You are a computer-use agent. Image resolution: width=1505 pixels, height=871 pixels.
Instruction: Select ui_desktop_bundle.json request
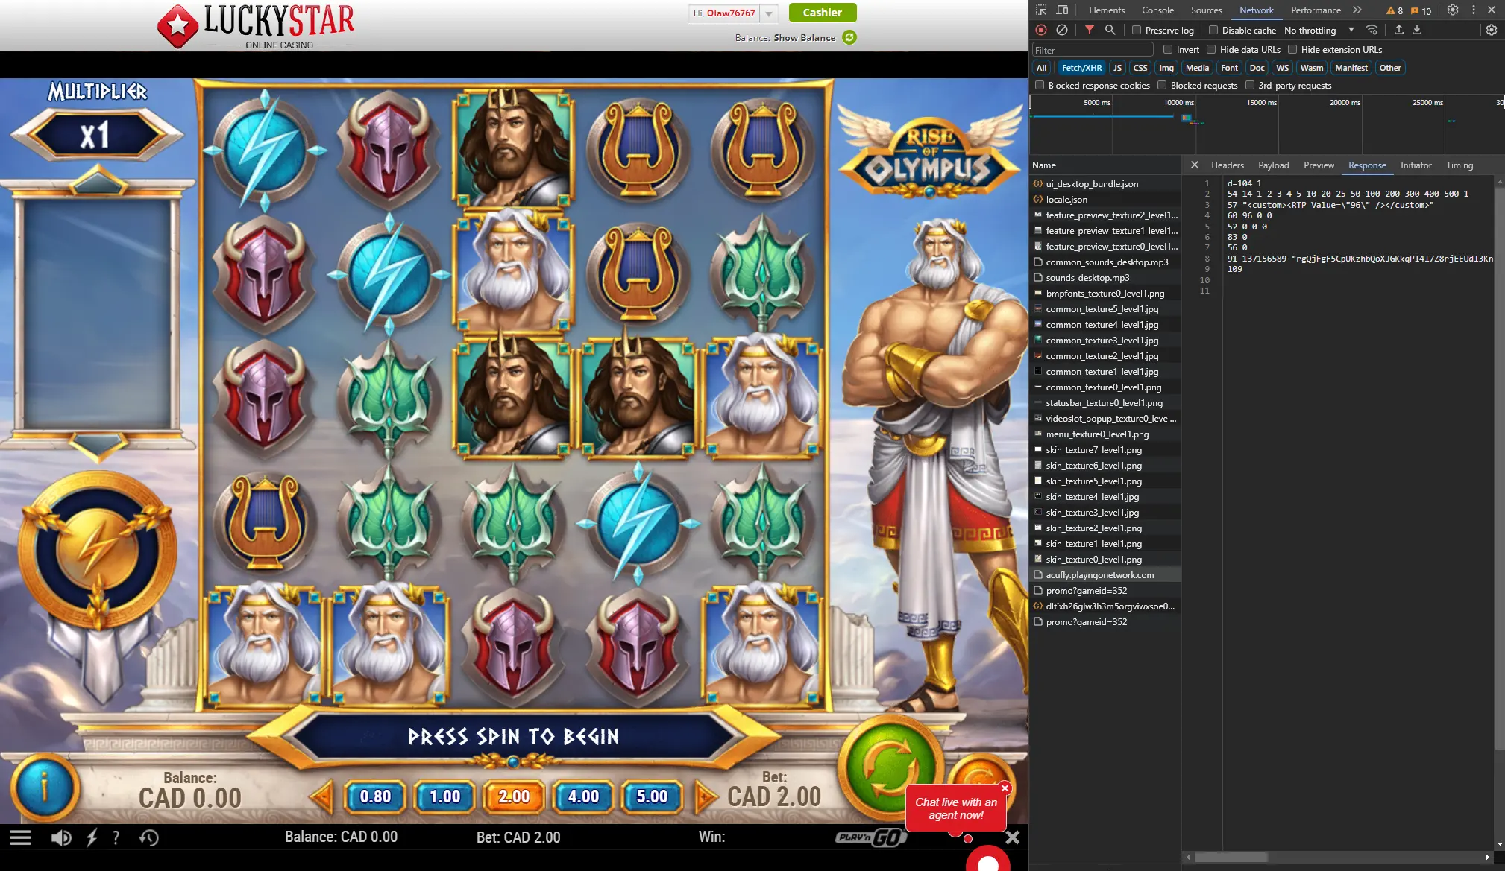(1105, 183)
